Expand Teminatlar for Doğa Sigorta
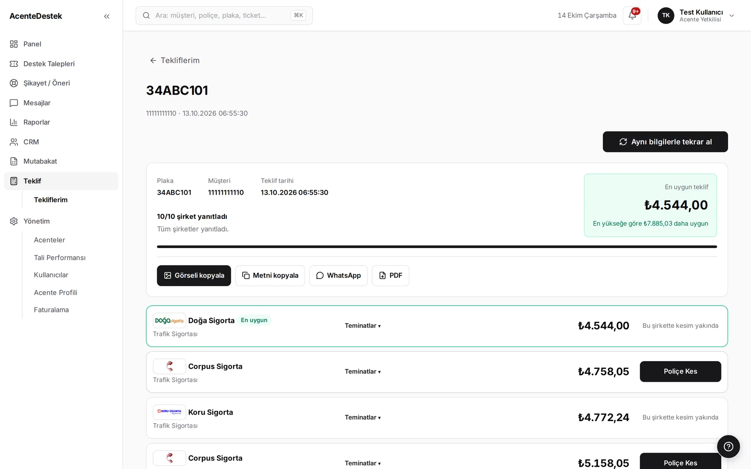This screenshot has height=469, width=751. click(x=362, y=325)
